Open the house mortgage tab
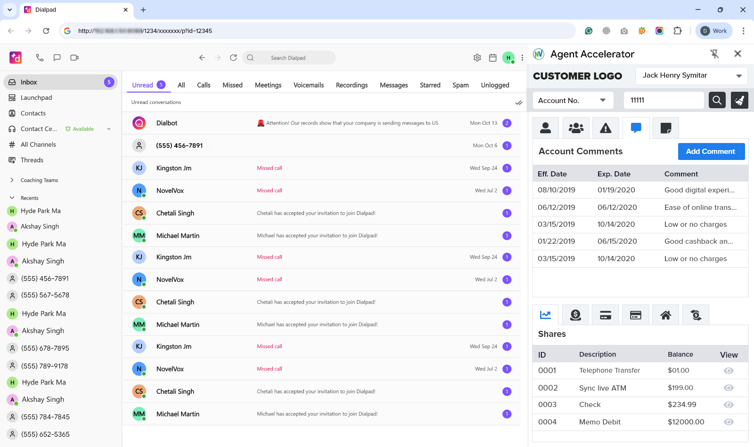754x447 pixels. coord(666,315)
